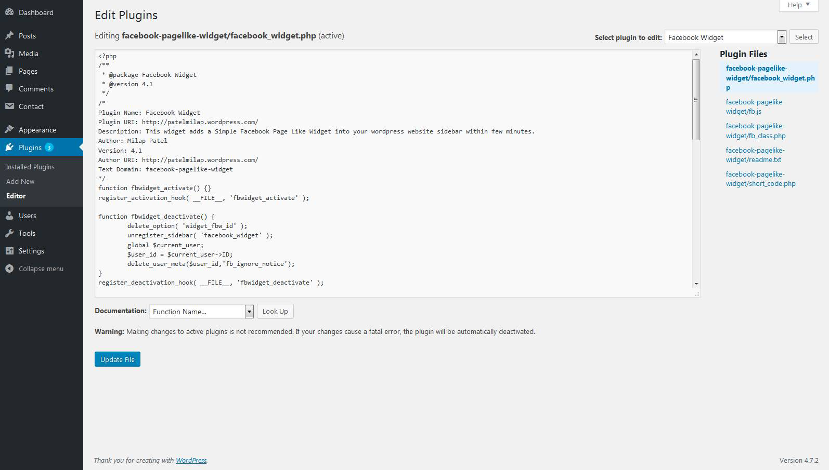829x470 pixels.
Task: Click the Plugins update count badge
Action: [x=49, y=147]
